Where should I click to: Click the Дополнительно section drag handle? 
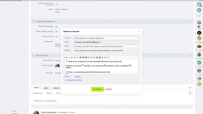pyautogui.click(x=33, y=55)
